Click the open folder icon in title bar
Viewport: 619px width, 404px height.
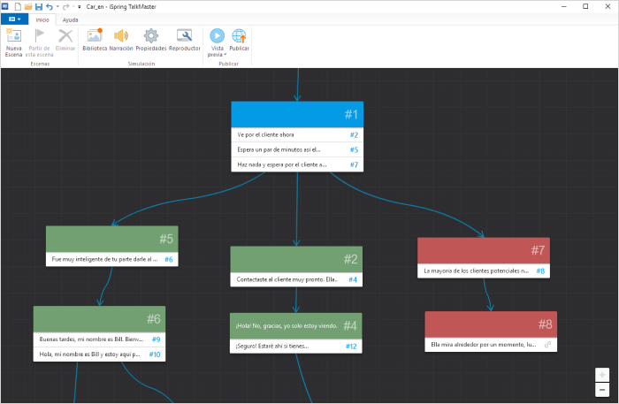[27, 6]
